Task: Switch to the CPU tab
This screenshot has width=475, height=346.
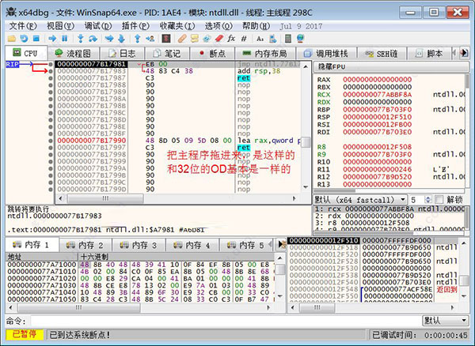Action: coord(25,53)
